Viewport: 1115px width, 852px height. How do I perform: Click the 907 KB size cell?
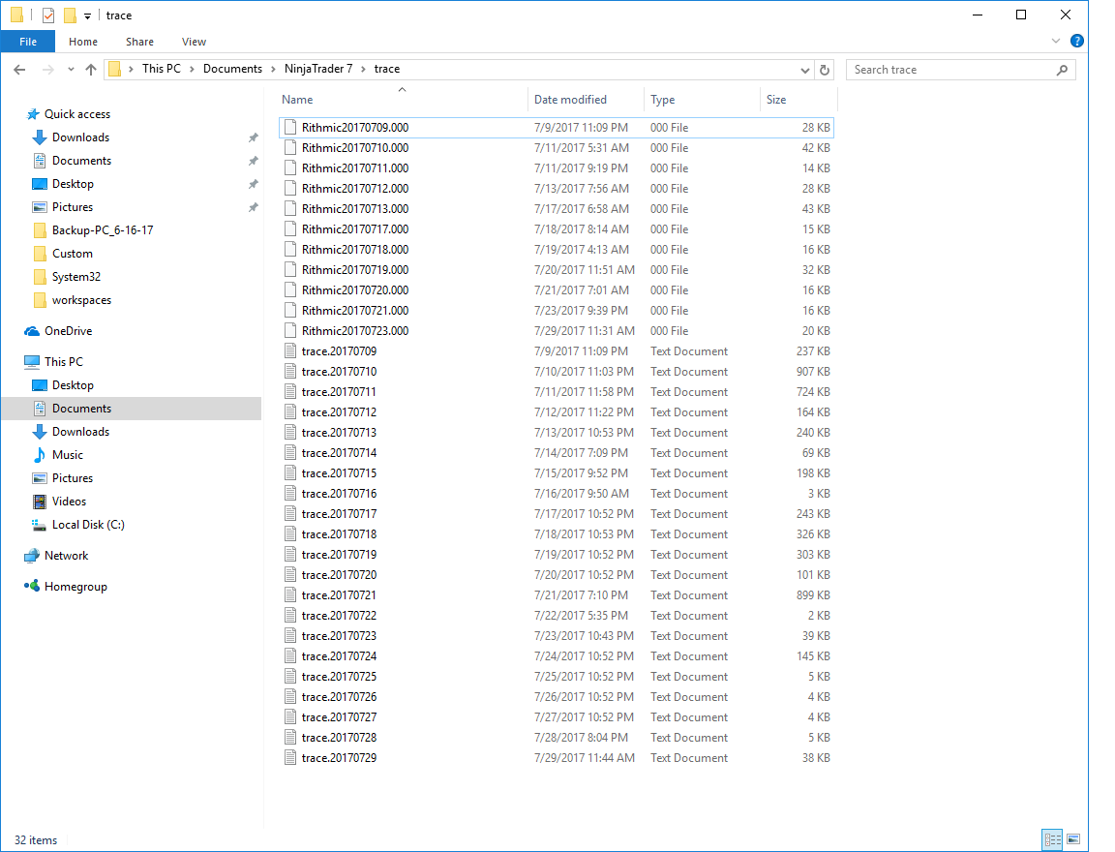[813, 371]
